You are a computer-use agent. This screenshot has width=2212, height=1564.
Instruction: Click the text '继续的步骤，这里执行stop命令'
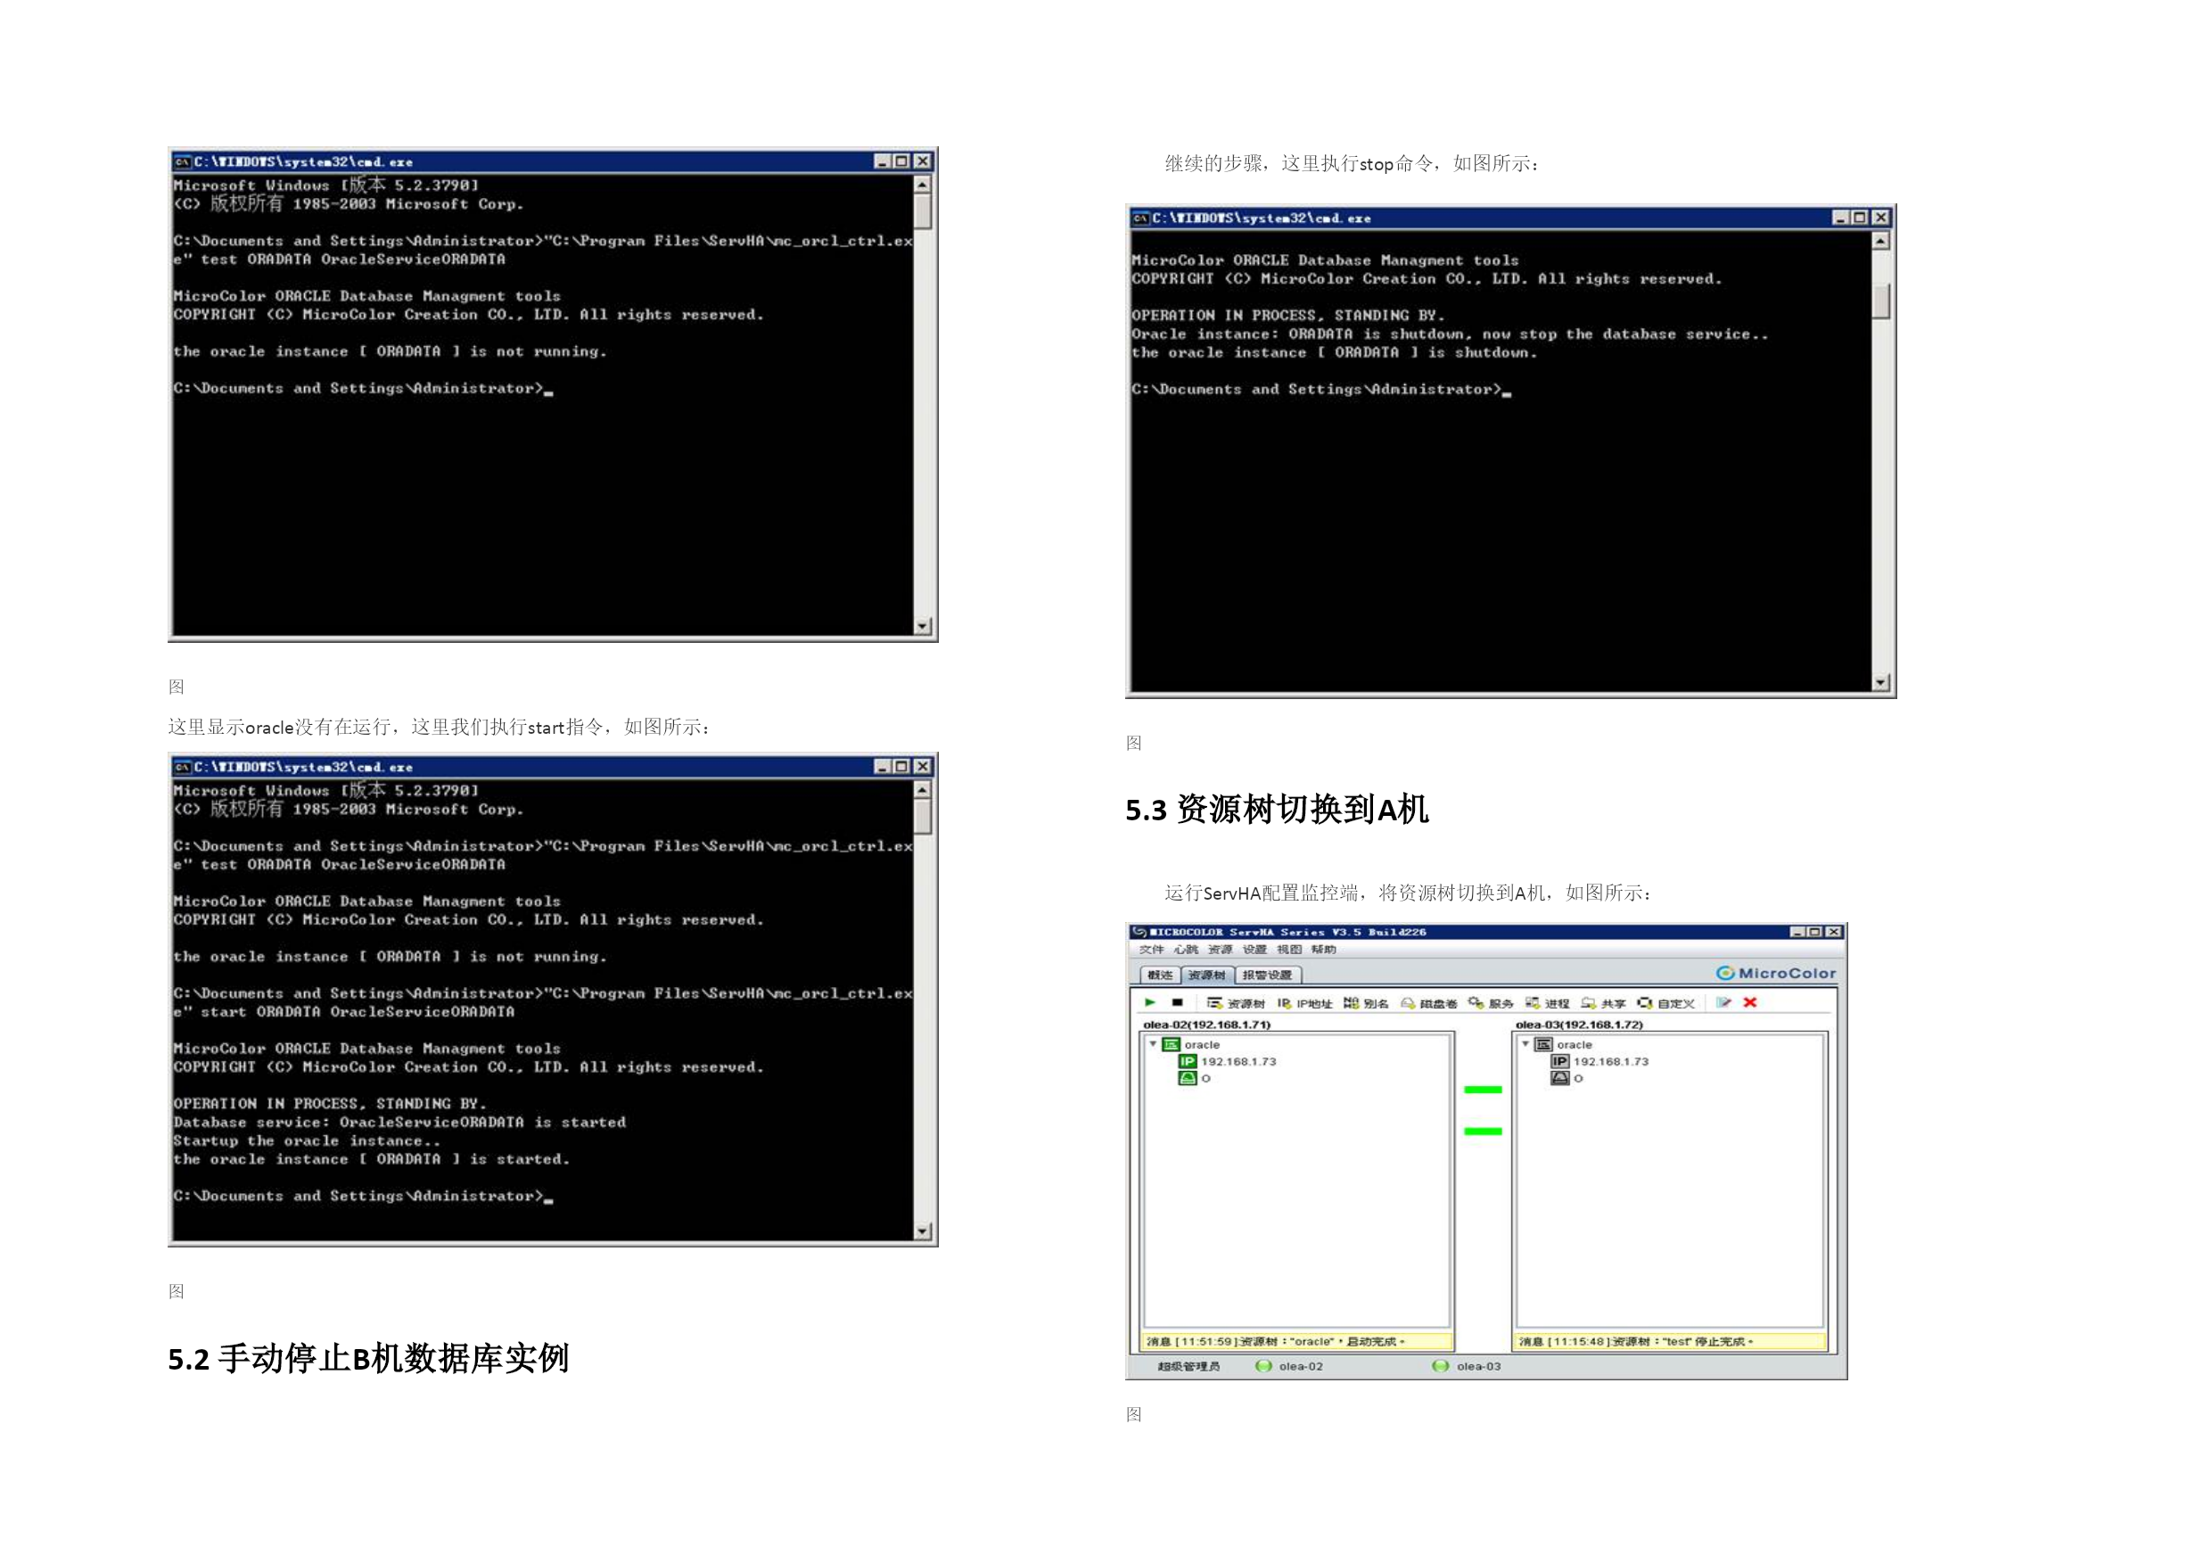1299,164
